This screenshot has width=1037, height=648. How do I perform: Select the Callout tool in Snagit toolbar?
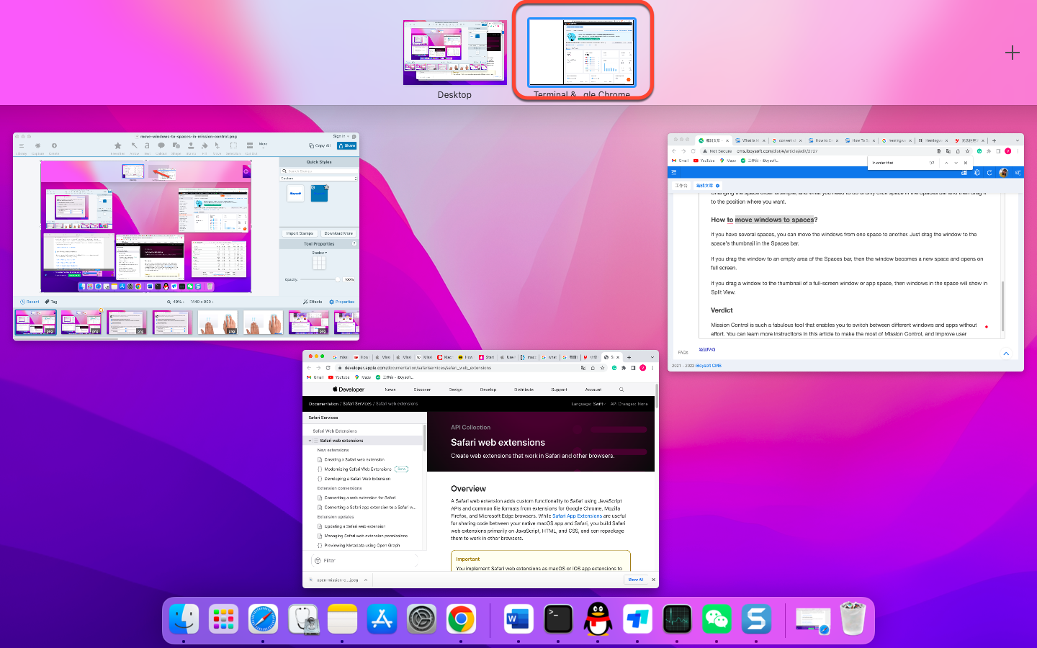(x=161, y=146)
